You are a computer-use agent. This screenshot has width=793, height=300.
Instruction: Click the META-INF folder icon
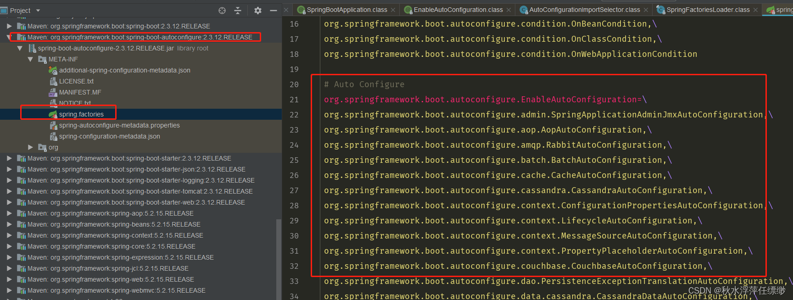(43, 59)
